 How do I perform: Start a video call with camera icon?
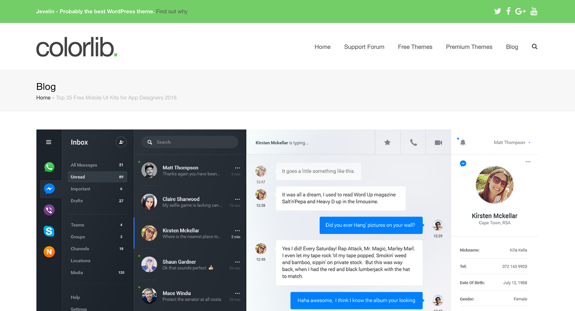pyautogui.click(x=438, y=143)
